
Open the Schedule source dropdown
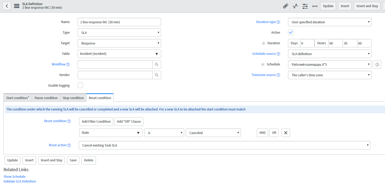(x=330, y=54)
